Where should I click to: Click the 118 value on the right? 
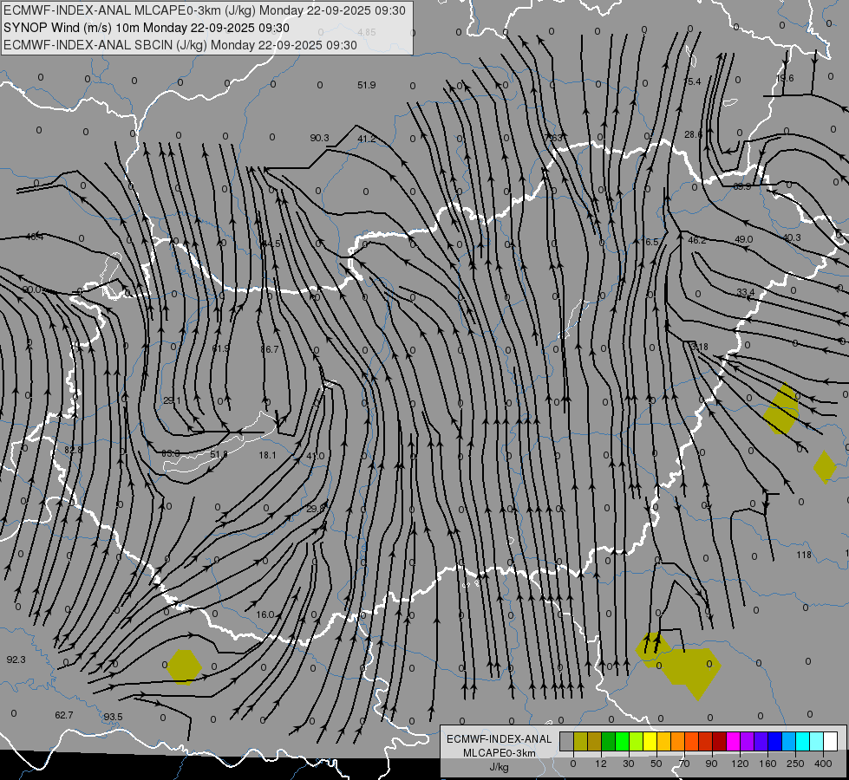pyautogui.click(x=804, y=555)
